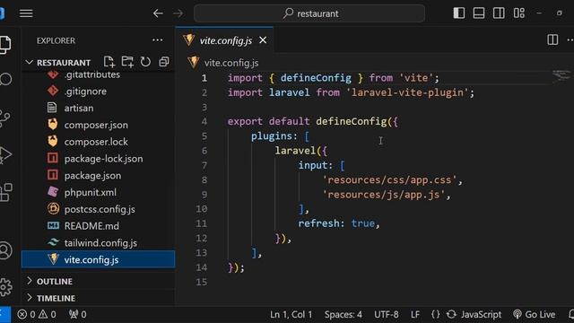574x323 pixels.
Task: Open the Run and Debug view
Action: (x=5, y=154)
